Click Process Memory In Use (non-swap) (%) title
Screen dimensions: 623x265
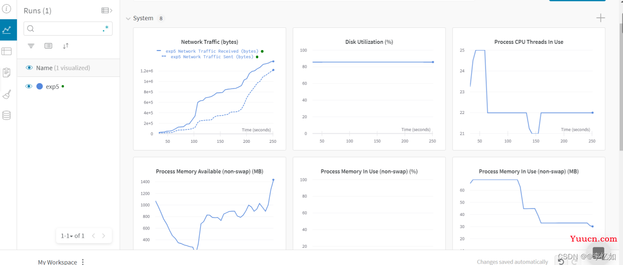pyautogui.click(x=369, y=171)
